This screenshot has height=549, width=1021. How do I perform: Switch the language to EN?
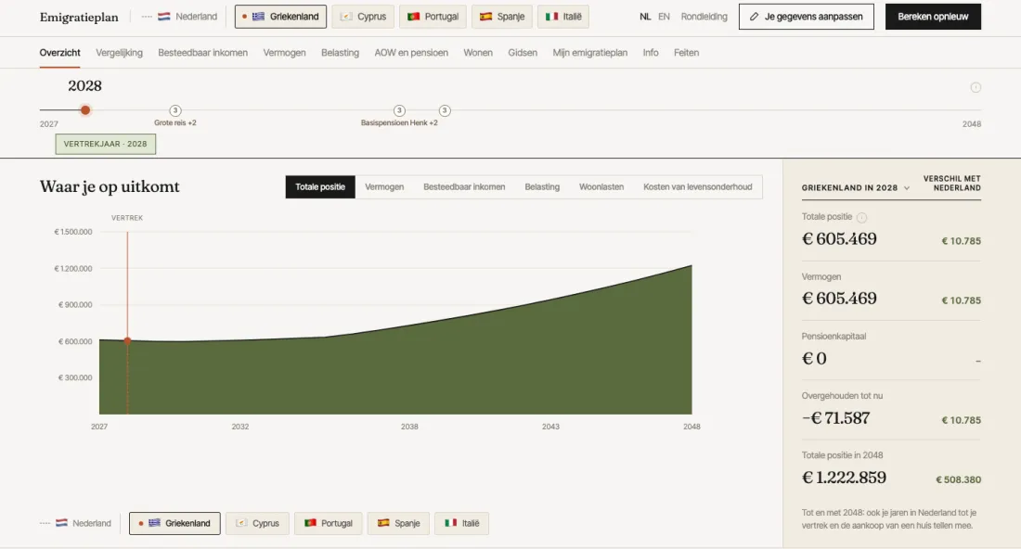pyautogui.click(x=664, y=17)
